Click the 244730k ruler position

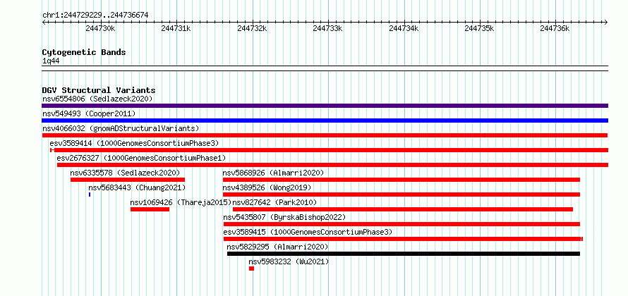point(100,28)
